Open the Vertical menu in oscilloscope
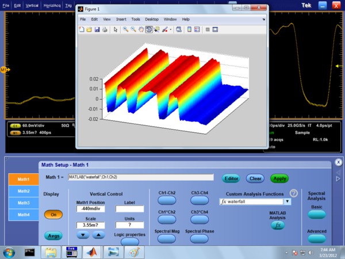Viewport: 345px width, 259px height. [x=31, y=5]
